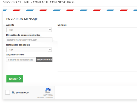Open the reCAPTCHA Condiciones link
The image size is (137, 106).
click(x=48, y=98)
